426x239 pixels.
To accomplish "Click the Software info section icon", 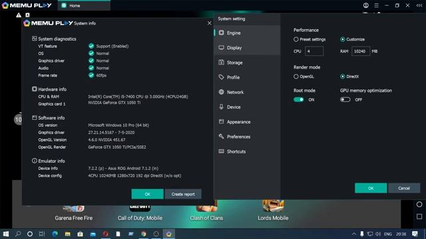I will click(35, 118).
